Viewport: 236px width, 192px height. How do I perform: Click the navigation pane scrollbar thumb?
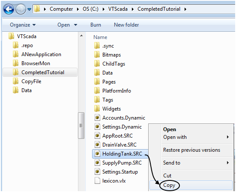pos(81,126)
